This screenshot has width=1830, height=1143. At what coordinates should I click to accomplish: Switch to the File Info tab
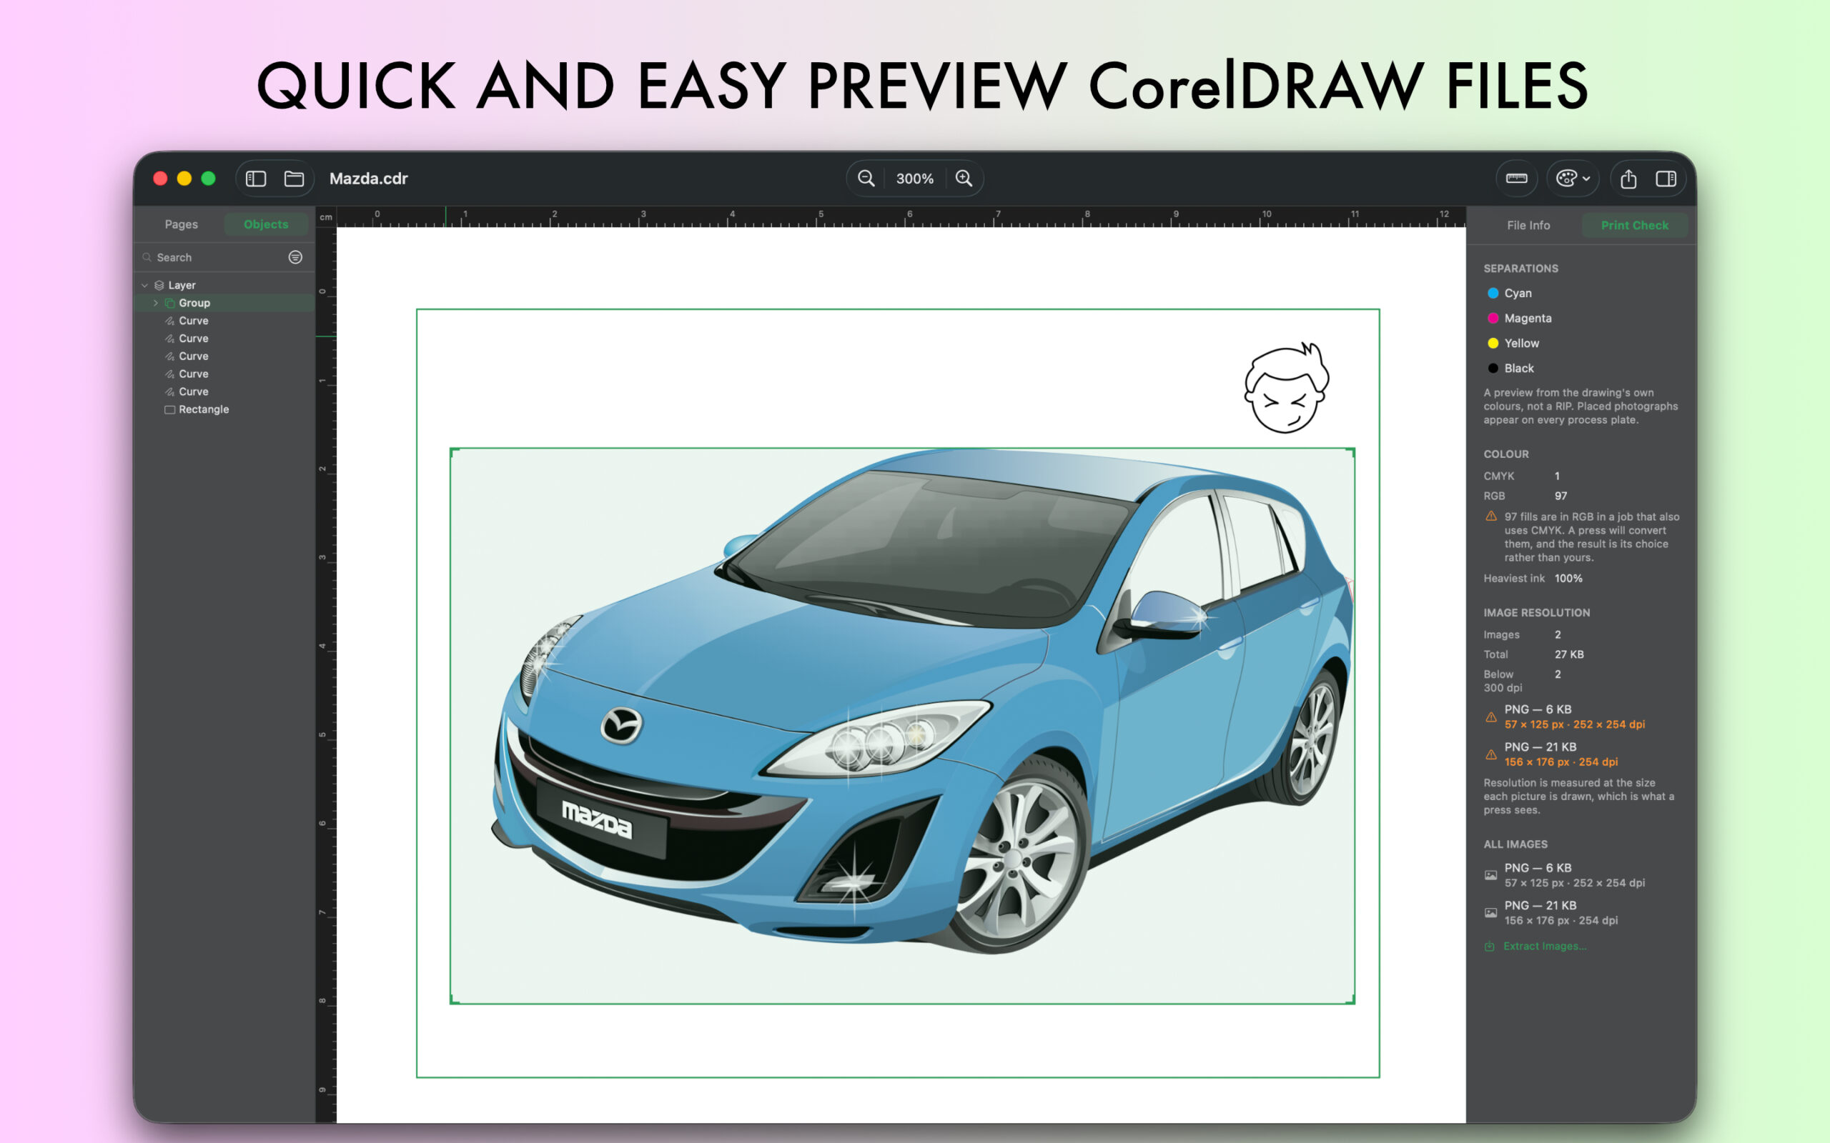pyautogui.click(x=1528, y=225)
